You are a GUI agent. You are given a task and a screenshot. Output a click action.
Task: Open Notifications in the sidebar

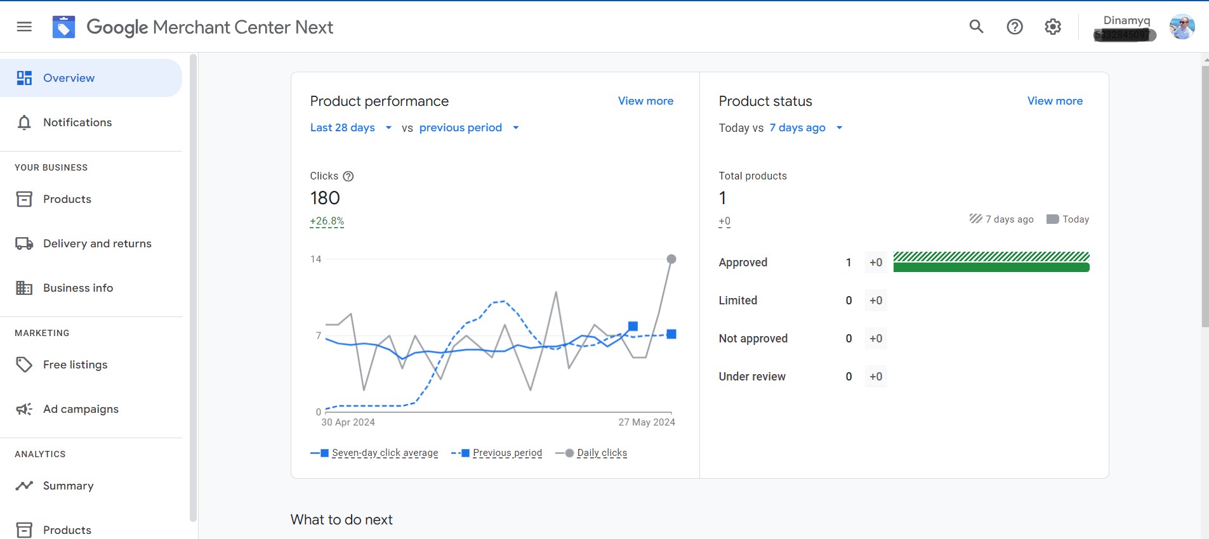(x=91, y=122)
